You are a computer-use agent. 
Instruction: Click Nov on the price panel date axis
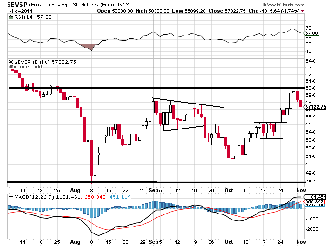[301, 190]
